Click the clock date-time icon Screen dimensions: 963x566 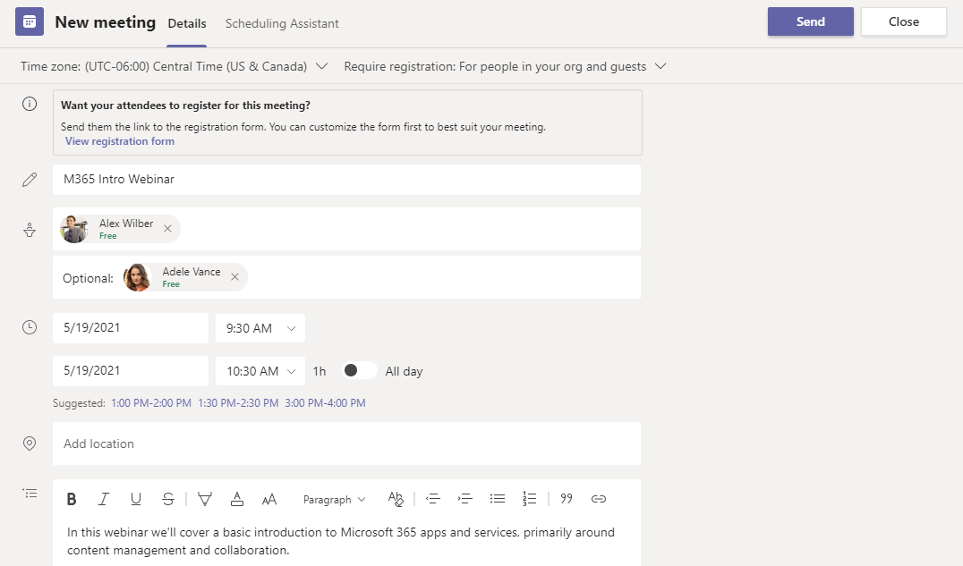point(30,327)
